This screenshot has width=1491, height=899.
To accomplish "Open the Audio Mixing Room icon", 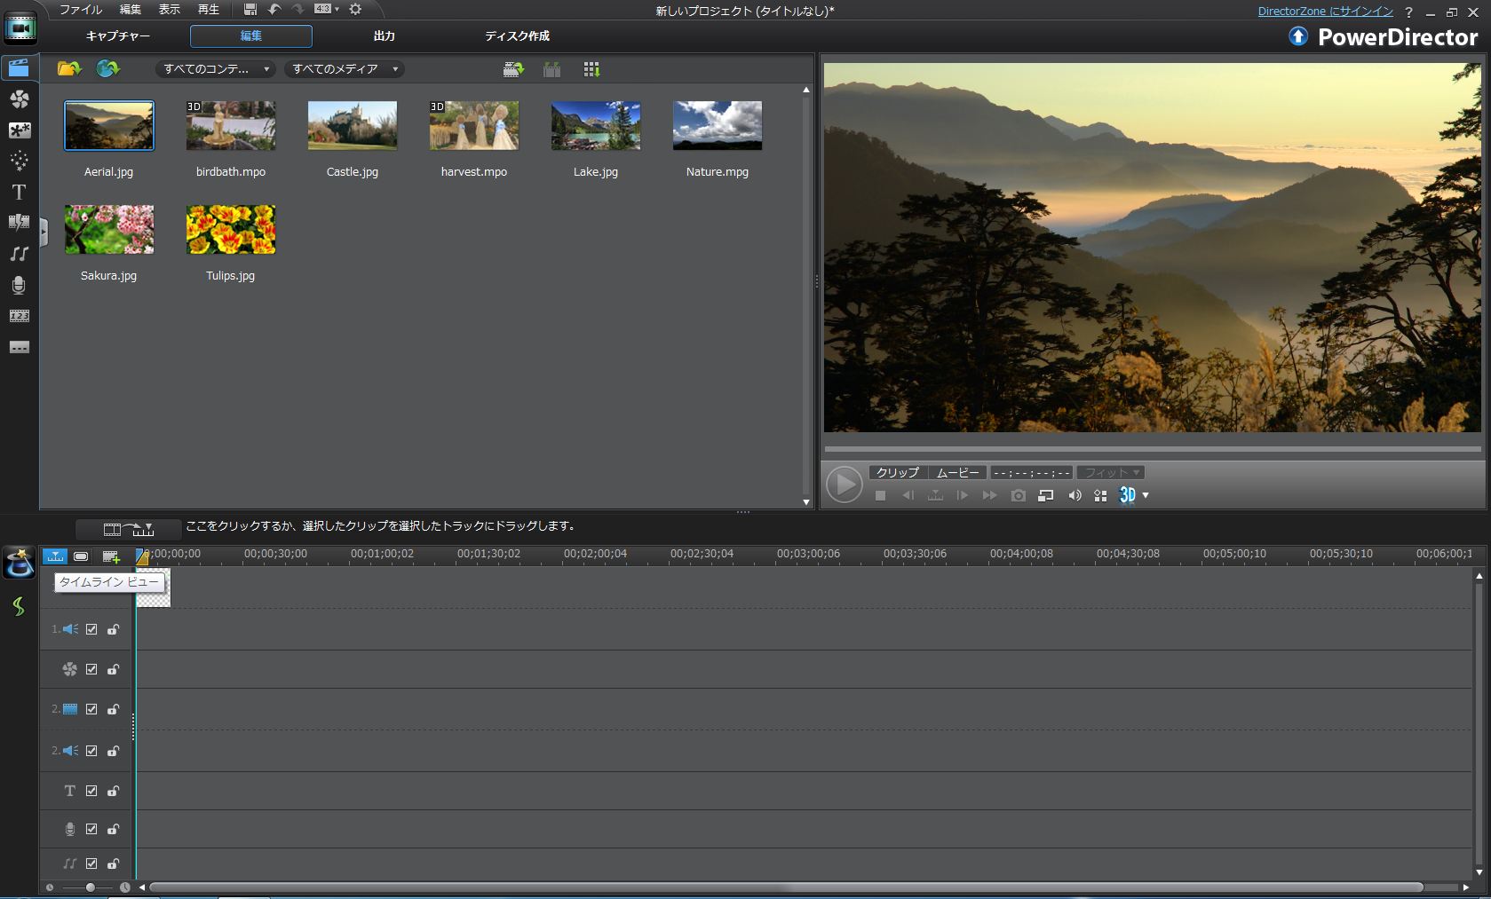I will (x=19, y=254).
